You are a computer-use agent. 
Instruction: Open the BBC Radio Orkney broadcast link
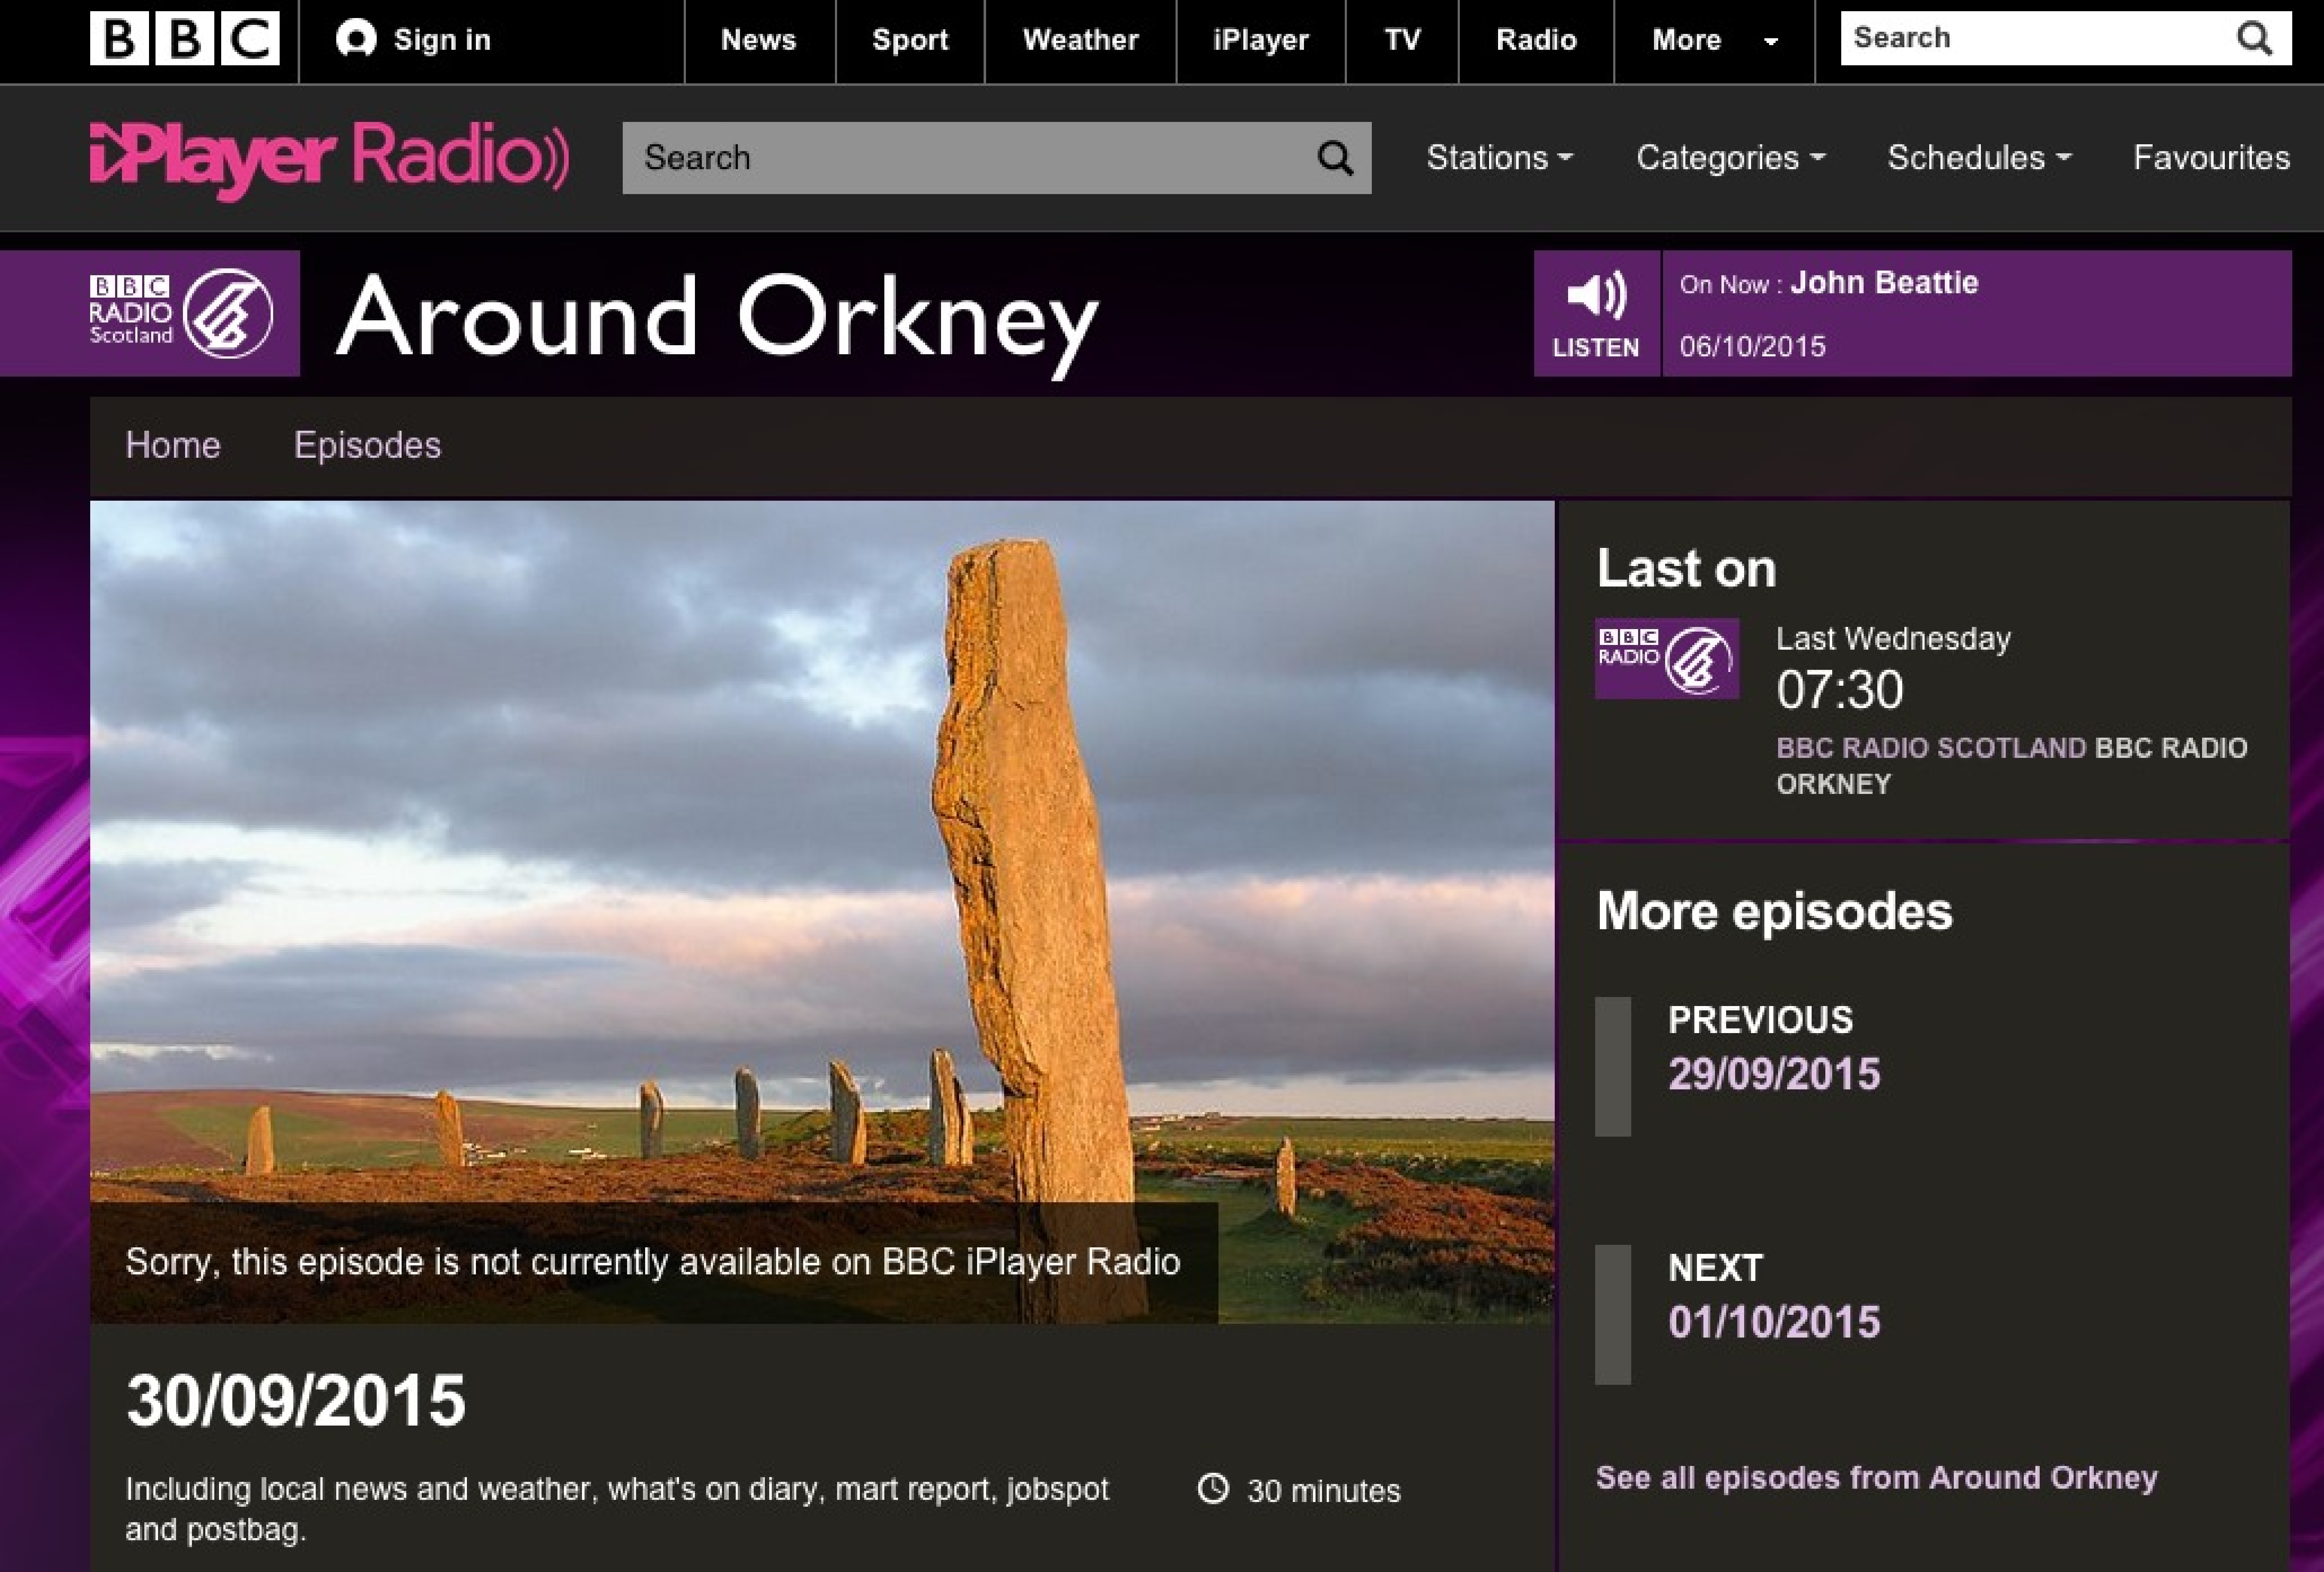pos(2011,766)
